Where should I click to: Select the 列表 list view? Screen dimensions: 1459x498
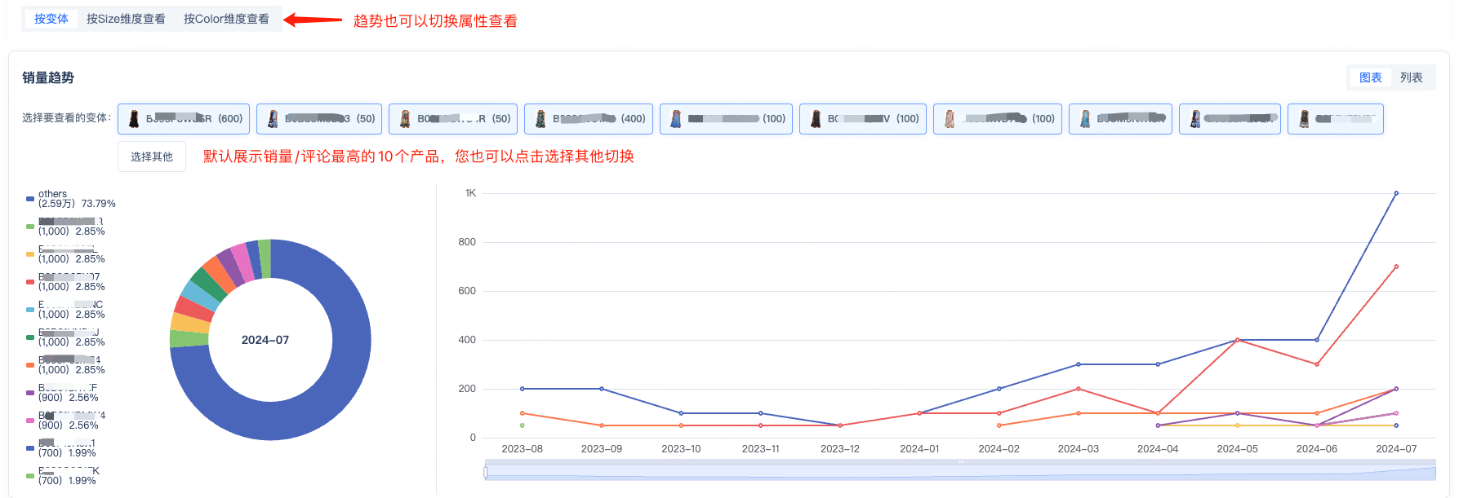tap(1411, 77)
